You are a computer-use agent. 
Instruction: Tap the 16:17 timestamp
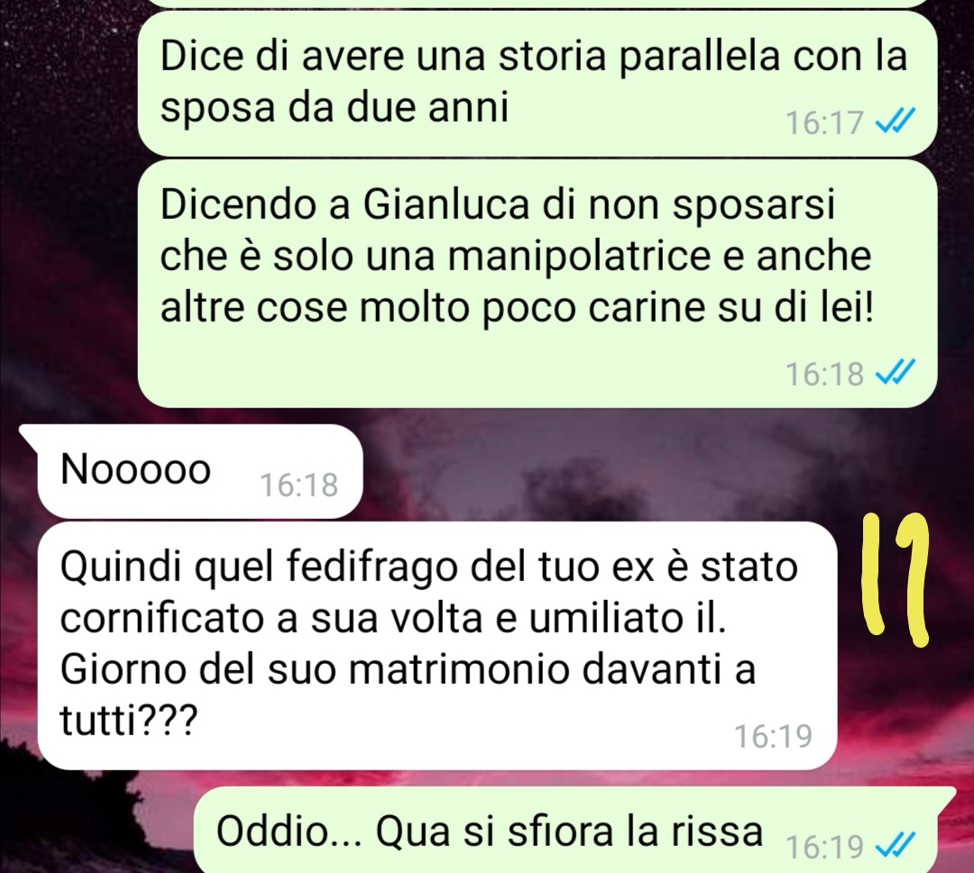[825, 123]
